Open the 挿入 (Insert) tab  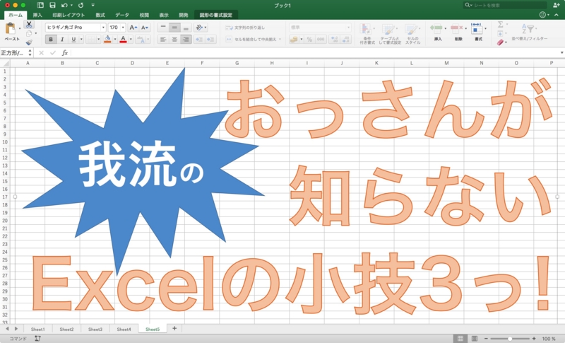click(37, 15)
